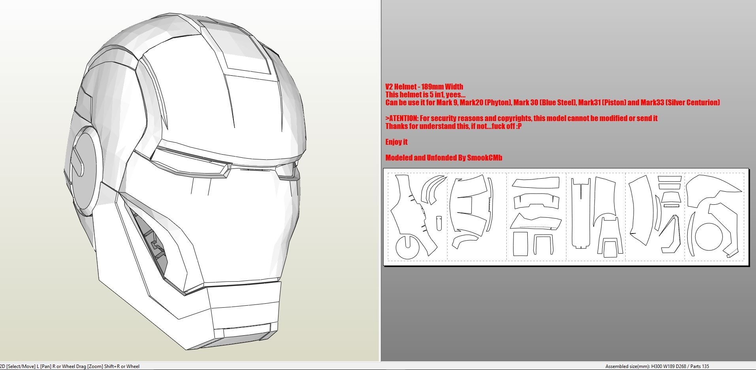Select the small capsule-shaped part on first pattern page

(x=439, y=223)
